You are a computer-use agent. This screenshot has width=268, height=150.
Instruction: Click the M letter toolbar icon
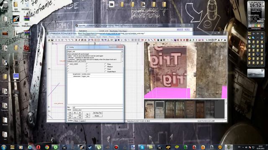point(210,40)
